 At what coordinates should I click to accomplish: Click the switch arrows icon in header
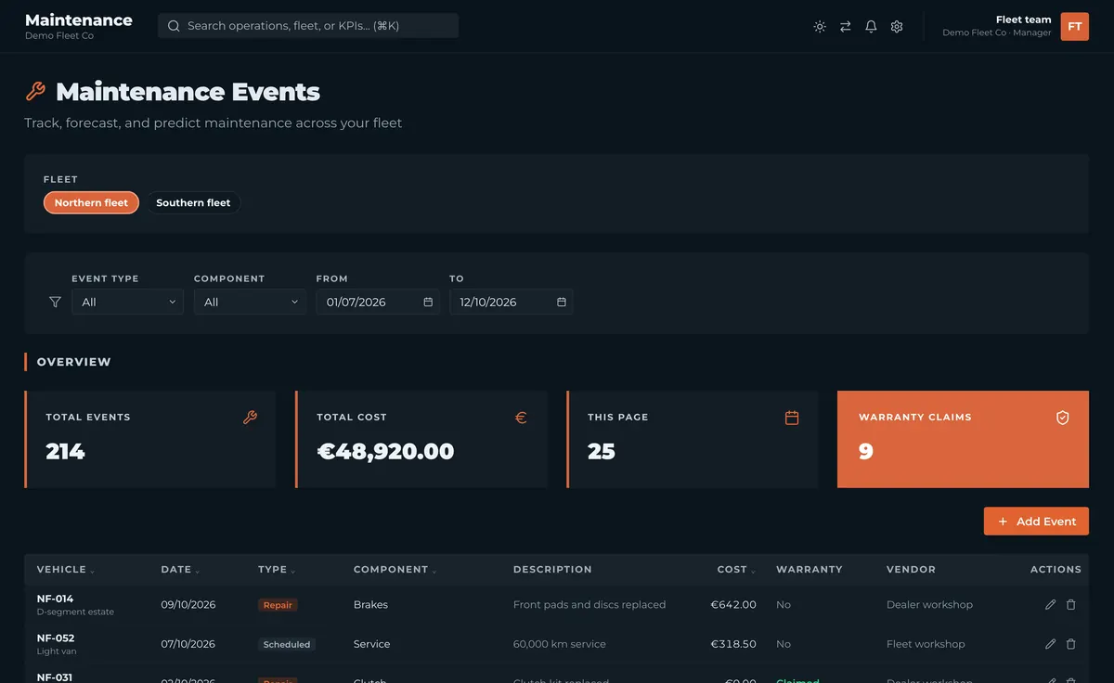[x=846, y=27]
